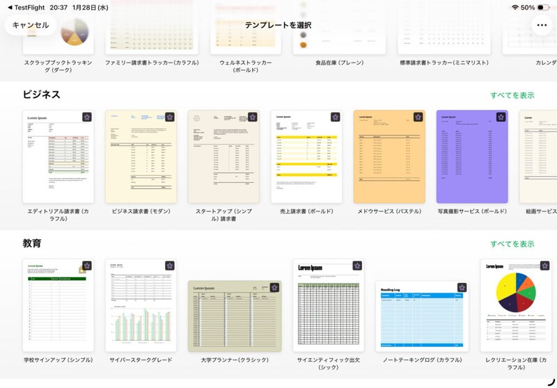Click premium star badge on スタートアップ請求書 template
This screenshot has height=388, width=557.
(x=253, y=118)
